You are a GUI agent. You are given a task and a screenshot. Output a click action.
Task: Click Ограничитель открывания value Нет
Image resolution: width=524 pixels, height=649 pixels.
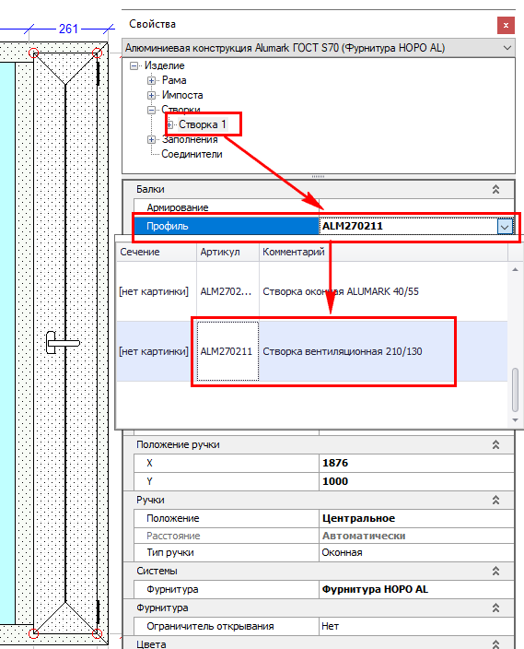click(416, 626)
